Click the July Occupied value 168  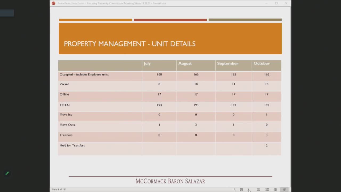click(x=159, y=74)
